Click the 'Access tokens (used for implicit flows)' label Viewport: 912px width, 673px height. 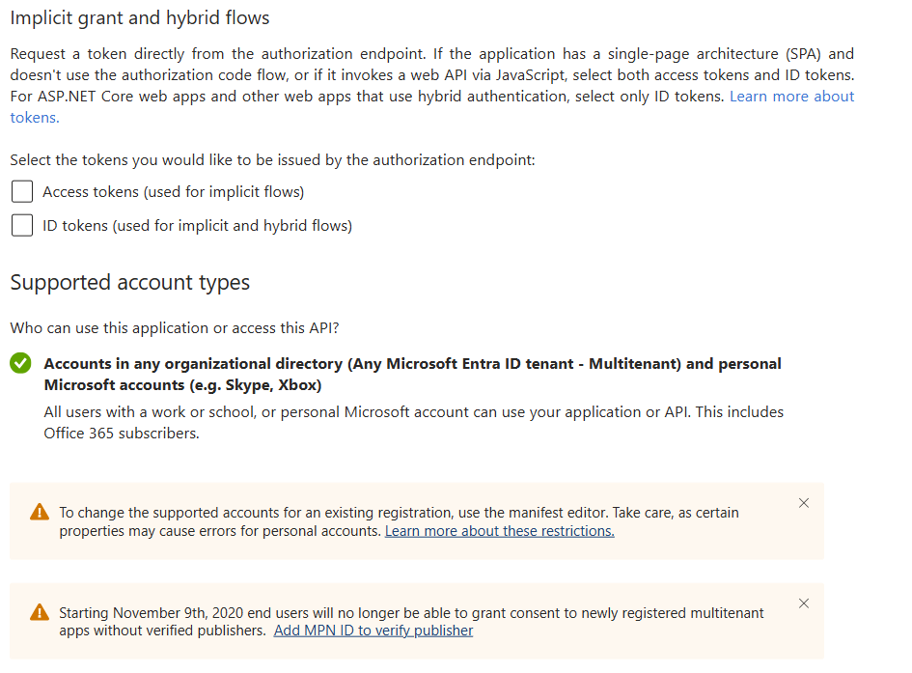point(174,192)
